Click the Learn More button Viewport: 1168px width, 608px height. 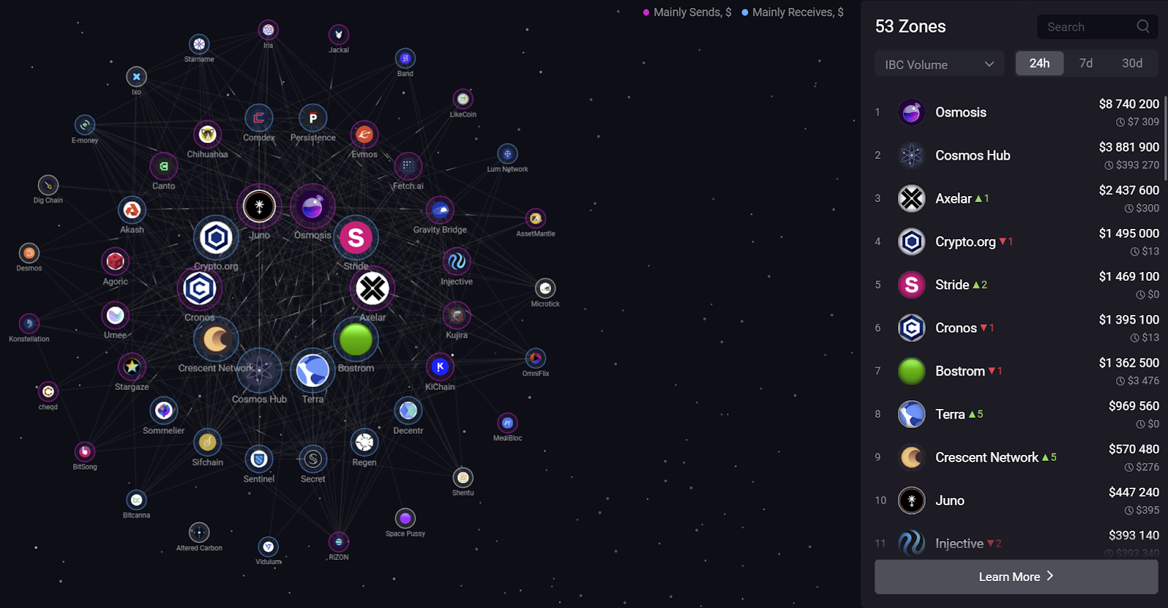pos(1016,577)
